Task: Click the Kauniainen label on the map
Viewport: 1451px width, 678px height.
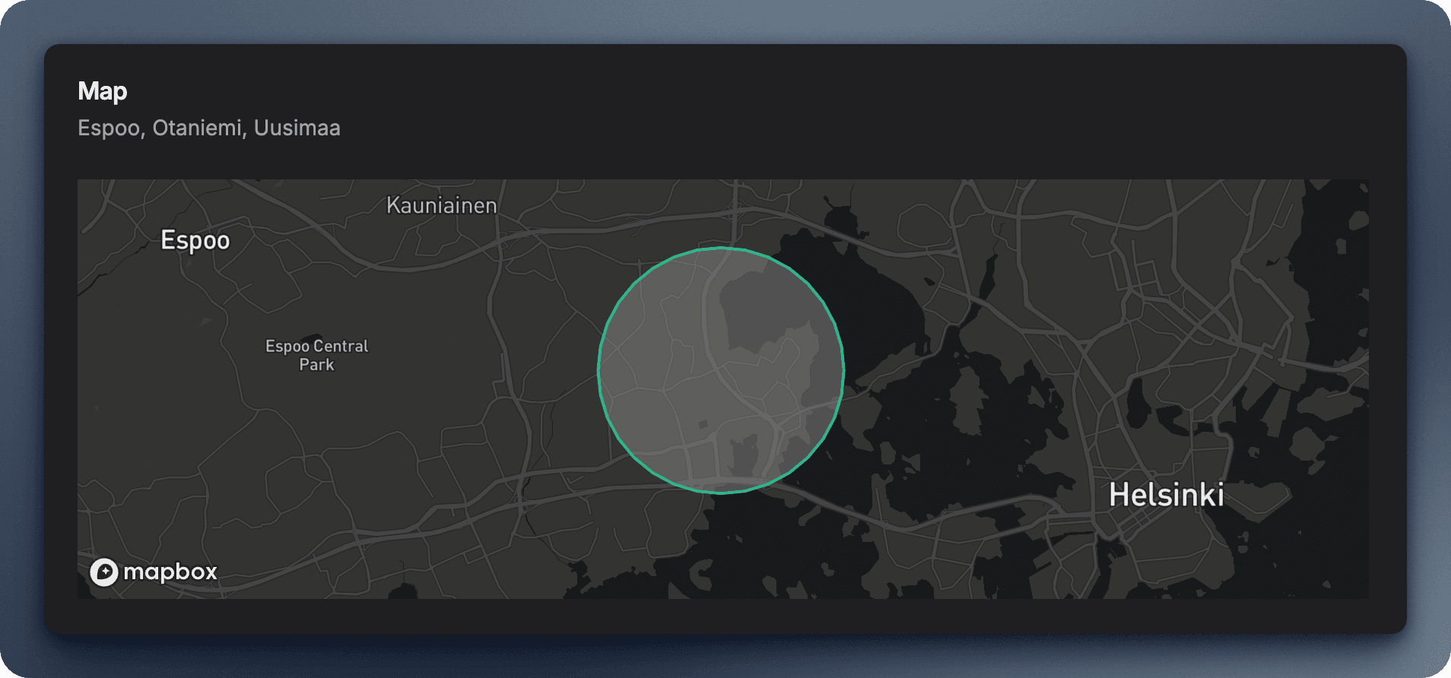Action: [441, 205]
